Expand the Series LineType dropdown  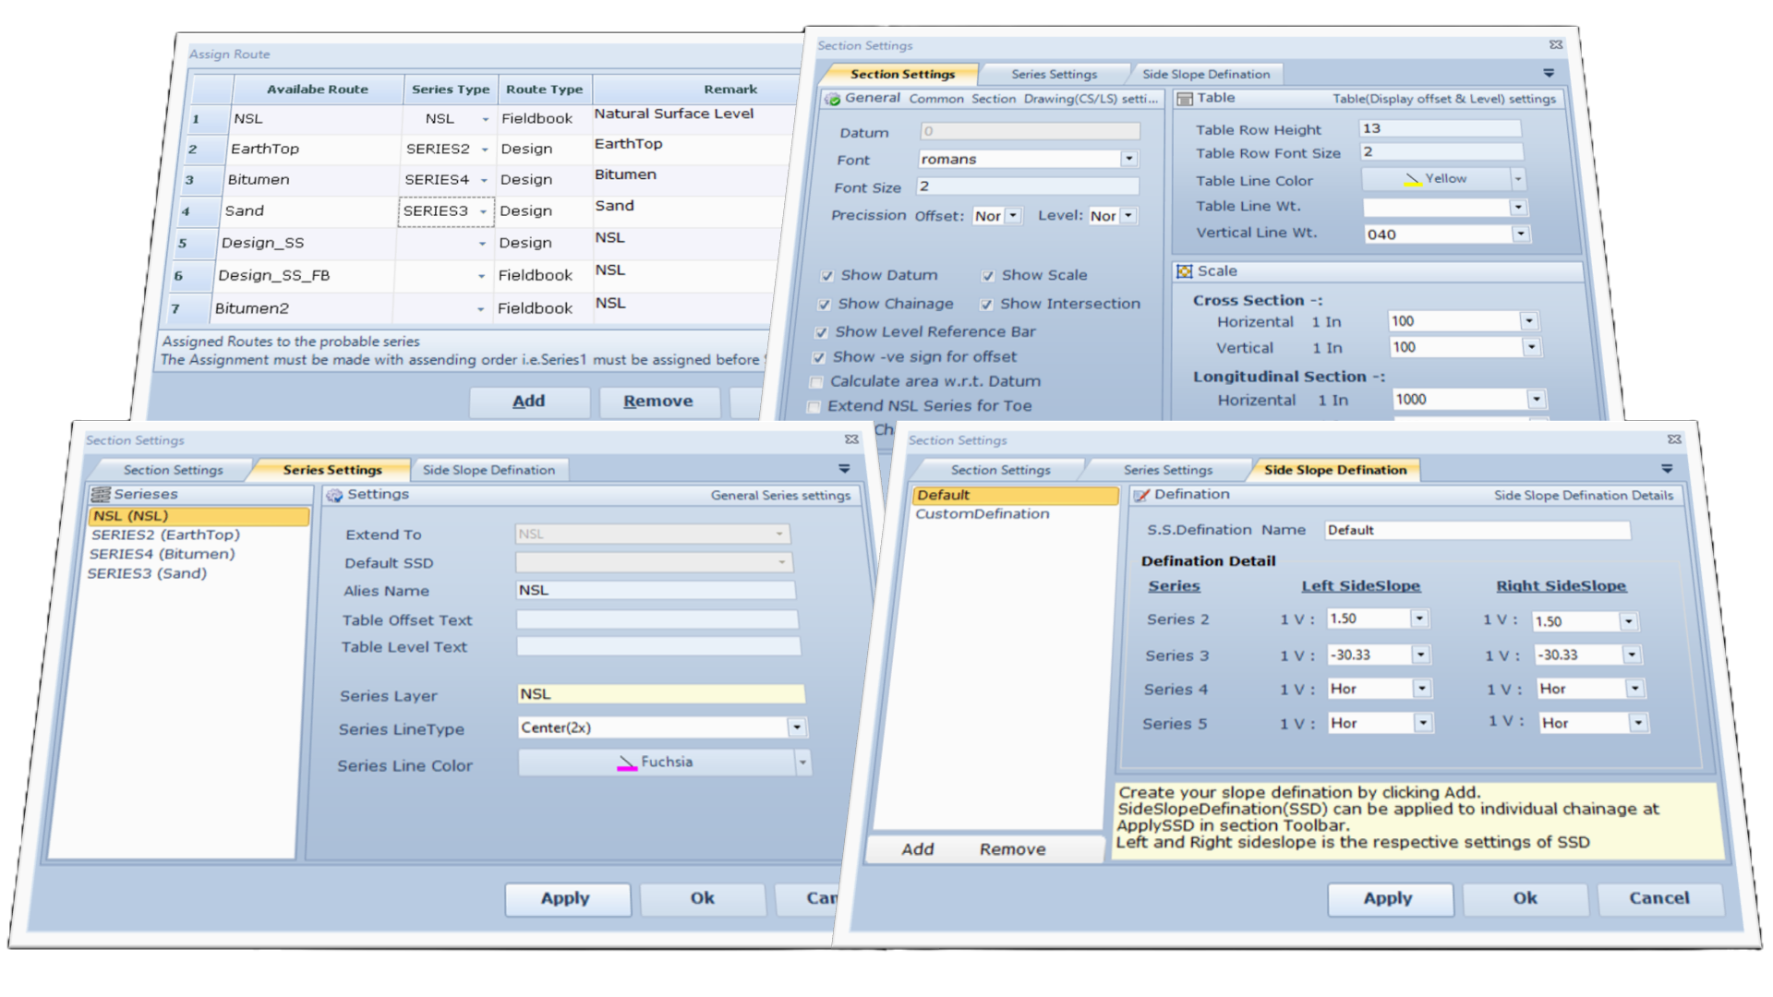pos(796,727)
